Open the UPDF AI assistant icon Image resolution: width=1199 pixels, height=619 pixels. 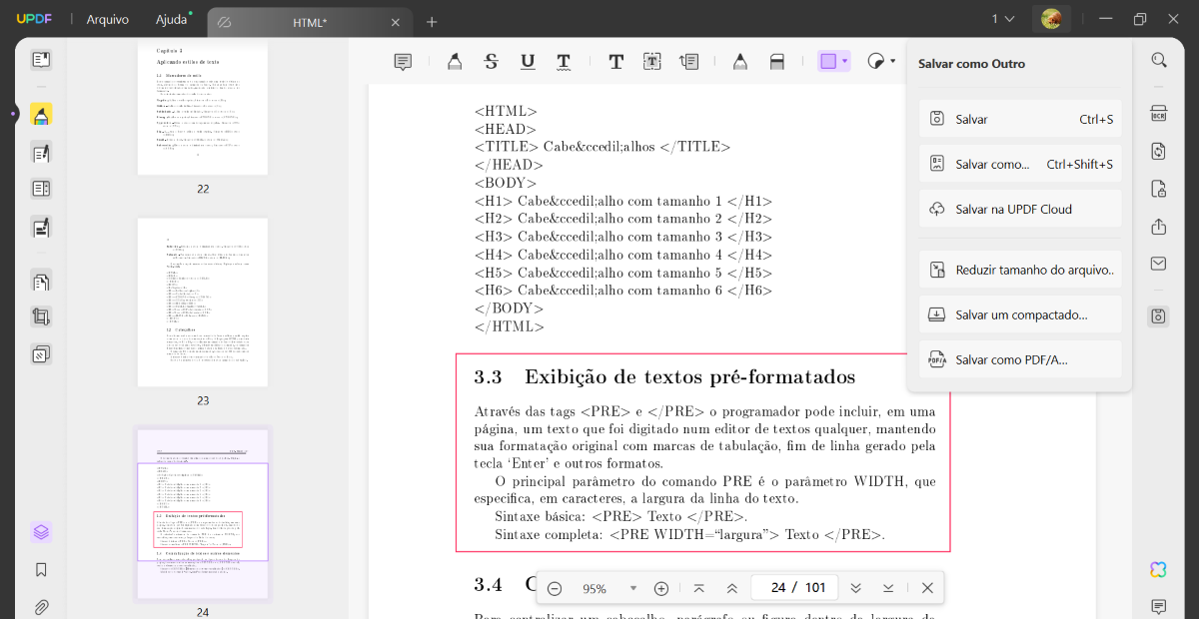[1157, 569]
